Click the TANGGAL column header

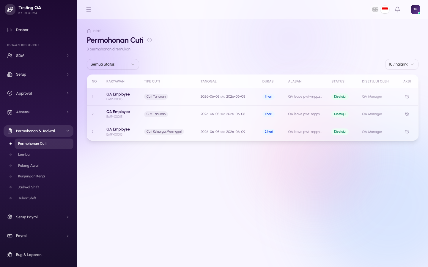tap(208, 81)
